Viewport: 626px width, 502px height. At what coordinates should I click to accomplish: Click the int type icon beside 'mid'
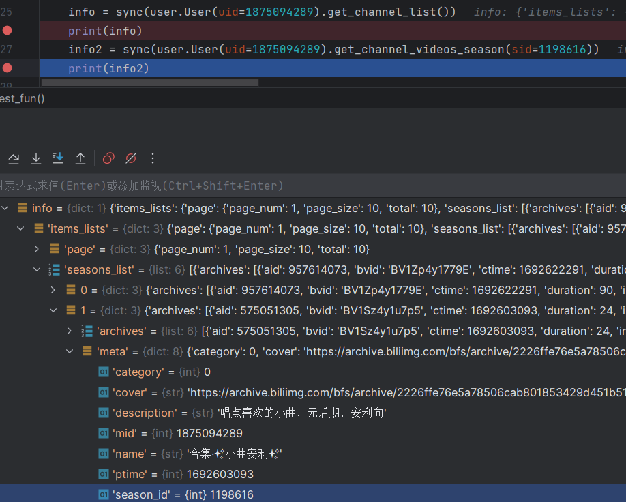(x=104, y=433)
